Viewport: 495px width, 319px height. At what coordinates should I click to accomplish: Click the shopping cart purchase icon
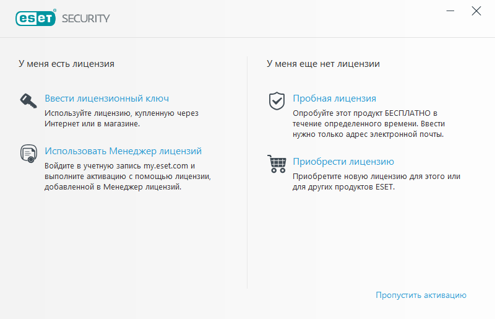click(x=276, y=164)
